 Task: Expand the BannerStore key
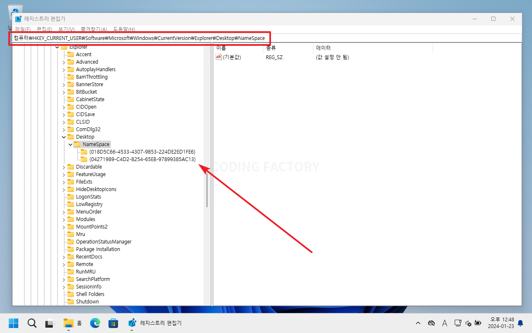[64, 84]
